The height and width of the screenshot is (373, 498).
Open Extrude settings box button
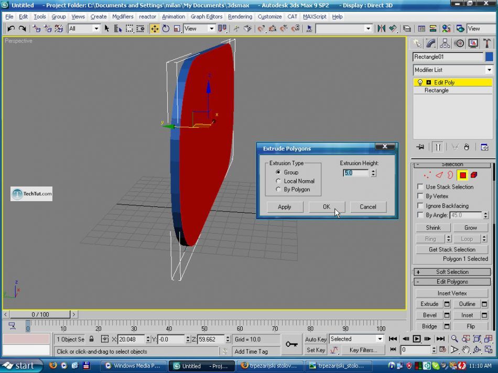tap(447, 304)
